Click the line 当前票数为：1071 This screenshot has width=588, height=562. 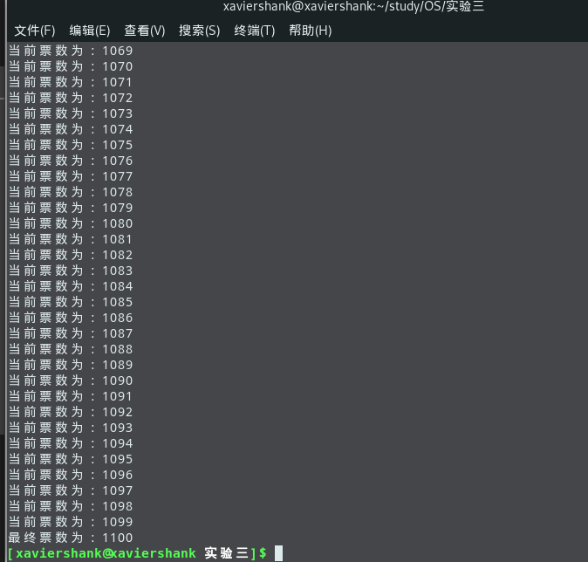click(x=71, y=82)
